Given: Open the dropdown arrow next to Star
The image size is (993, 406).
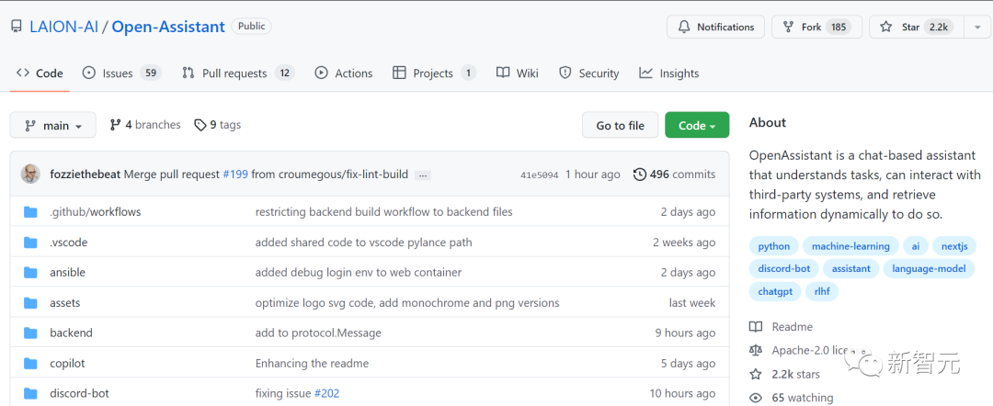Looking at the screenshot, I should click(976, 27).
